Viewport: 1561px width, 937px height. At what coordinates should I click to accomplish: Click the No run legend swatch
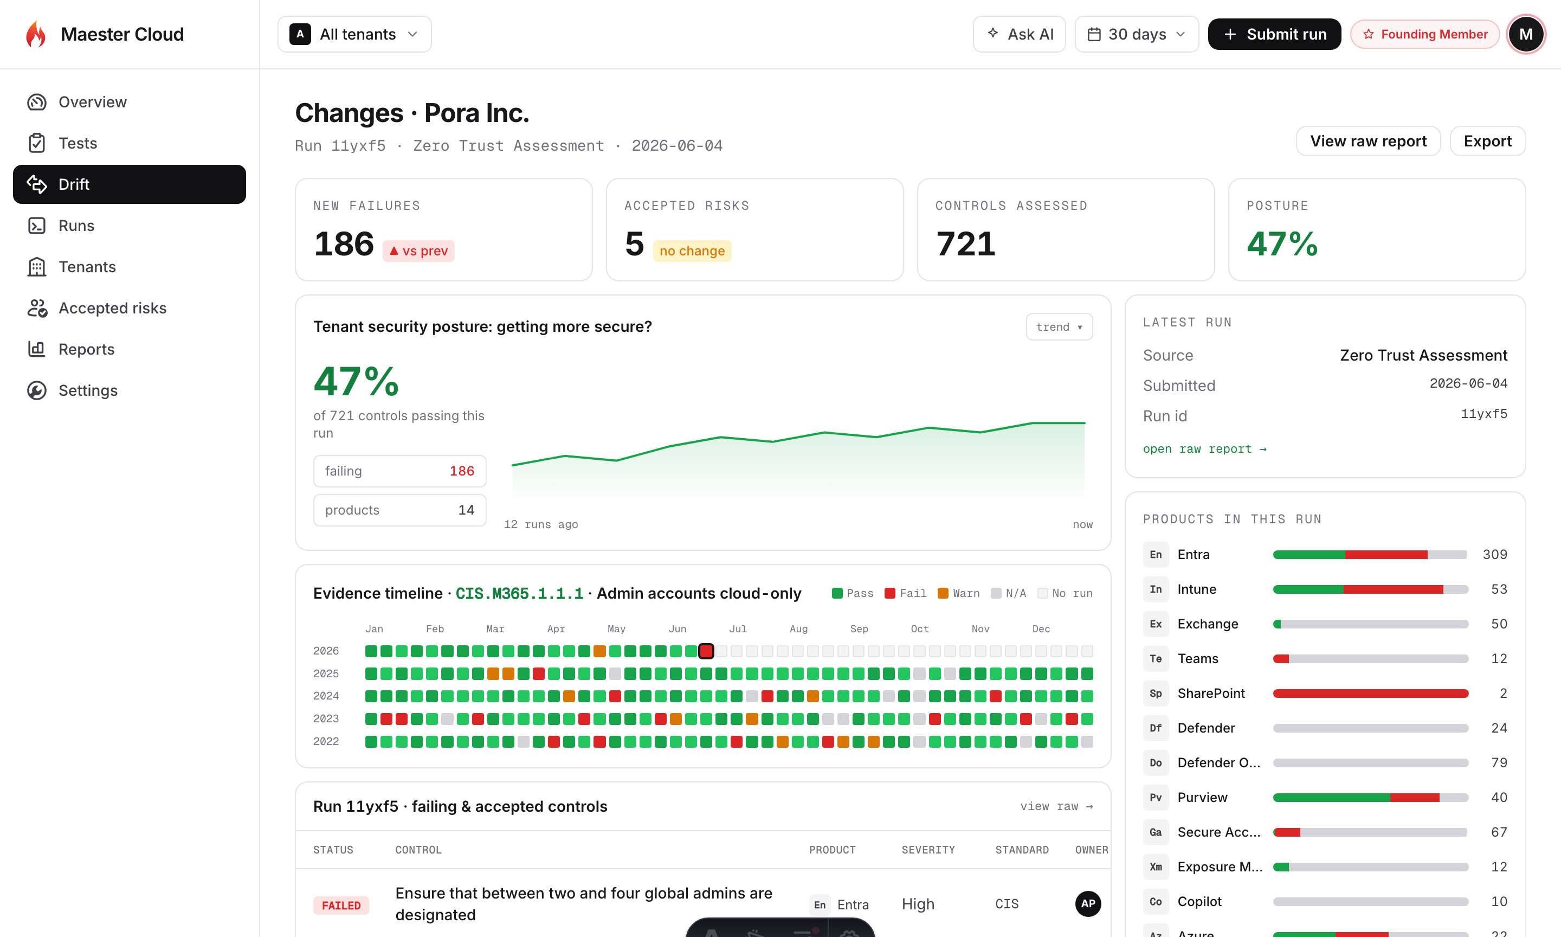point(1042,593)
